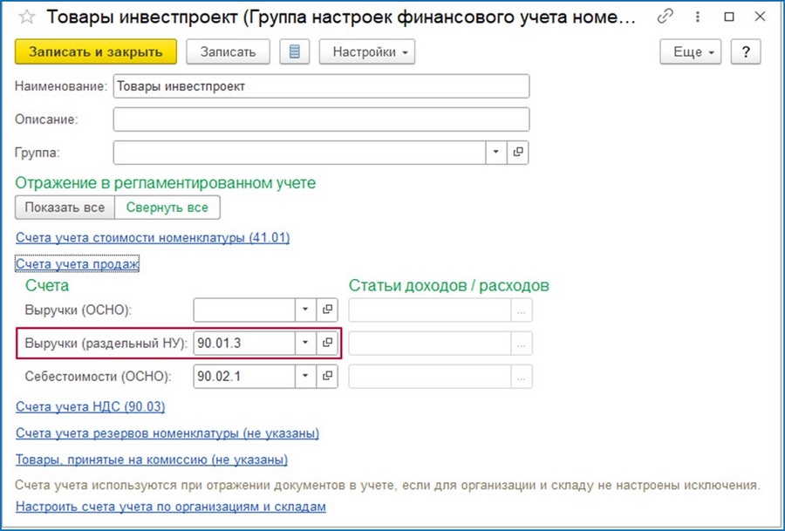The height and width of the screenshot is (531, 785).
Task: Select the Показать все toggle button
Action: [65, 208]
